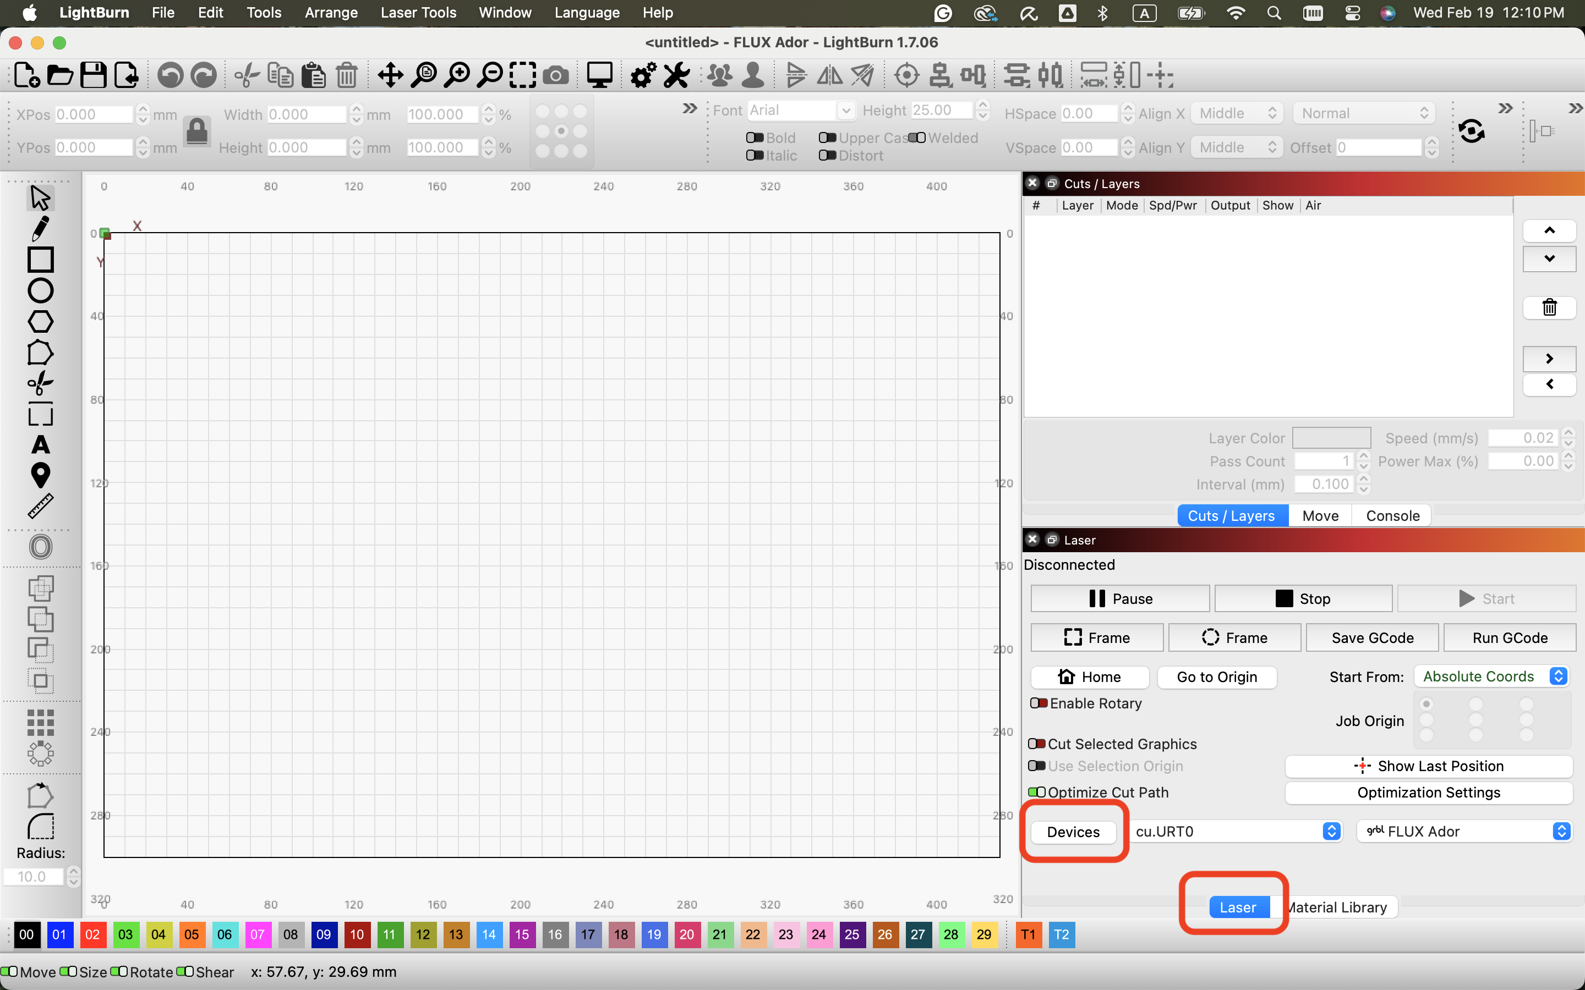1585x990 pixels.
Task: Open the Normal text style dropdown
Action: point(1364,113)
